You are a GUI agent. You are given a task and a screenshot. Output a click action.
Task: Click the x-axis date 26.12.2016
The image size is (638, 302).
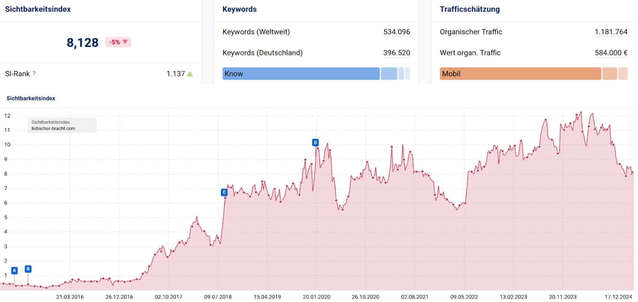(x=119, y=297)
